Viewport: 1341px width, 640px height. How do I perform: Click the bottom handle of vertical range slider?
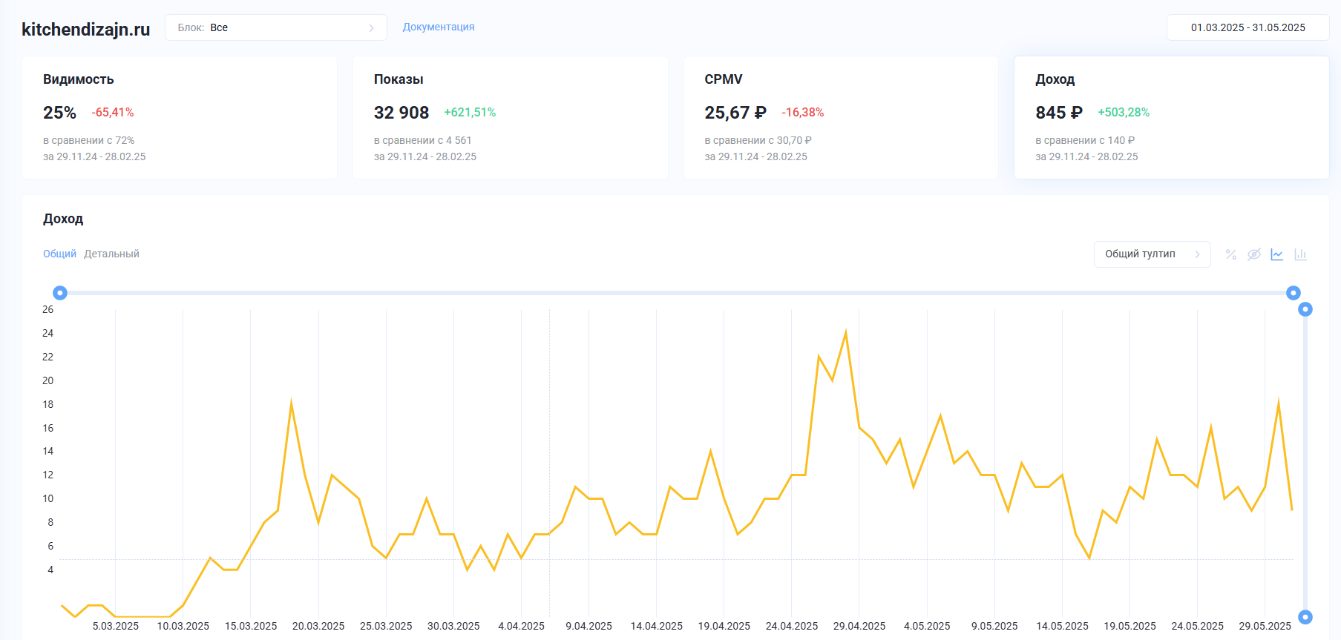(x=1305, y=617)
